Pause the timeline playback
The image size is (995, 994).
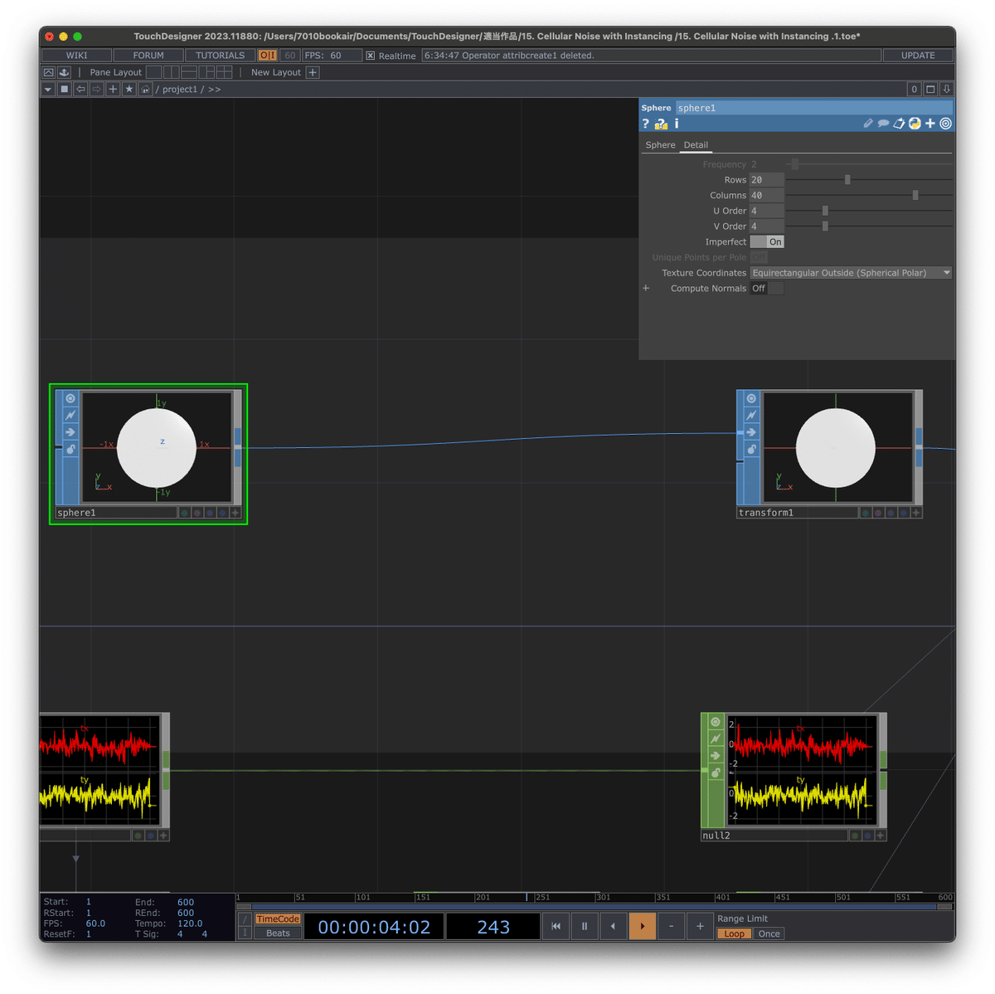[x=585, y=926]
